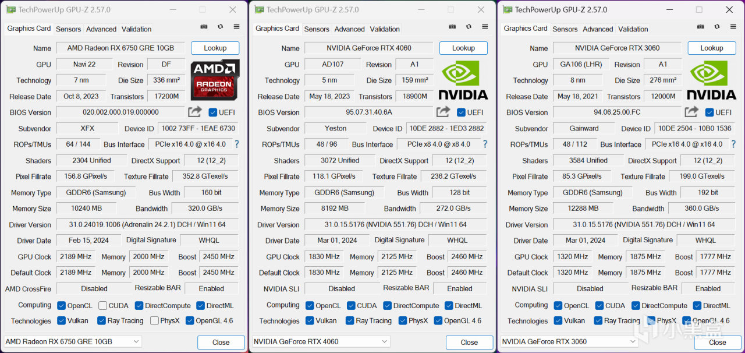Click Close button in RTX 3060 window
The width and height of the screenshot is (745, 353).
(718, 343)
